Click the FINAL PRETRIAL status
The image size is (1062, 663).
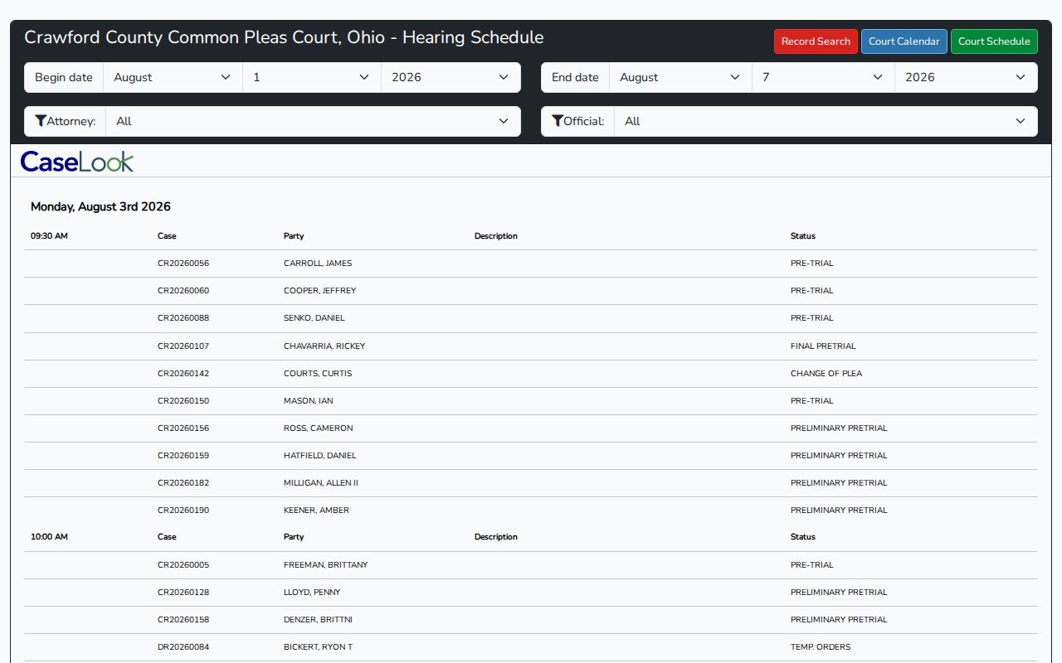click(x=823, y=346)
